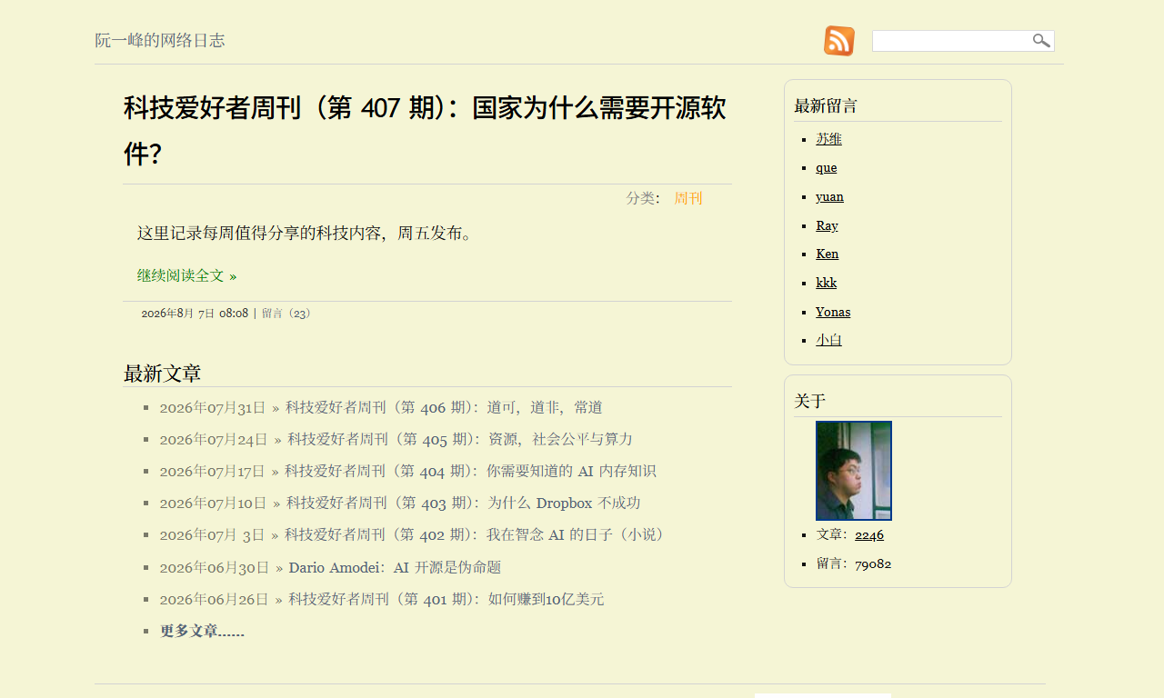The image size is (1164, 698).
Task: Open commenter 小白 link
Action: click(x=828, y=340)
